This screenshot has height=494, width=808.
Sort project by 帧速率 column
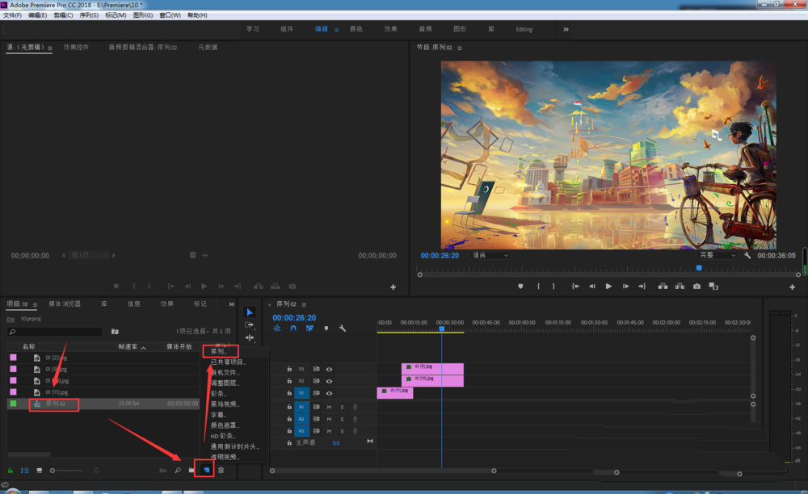128,347
